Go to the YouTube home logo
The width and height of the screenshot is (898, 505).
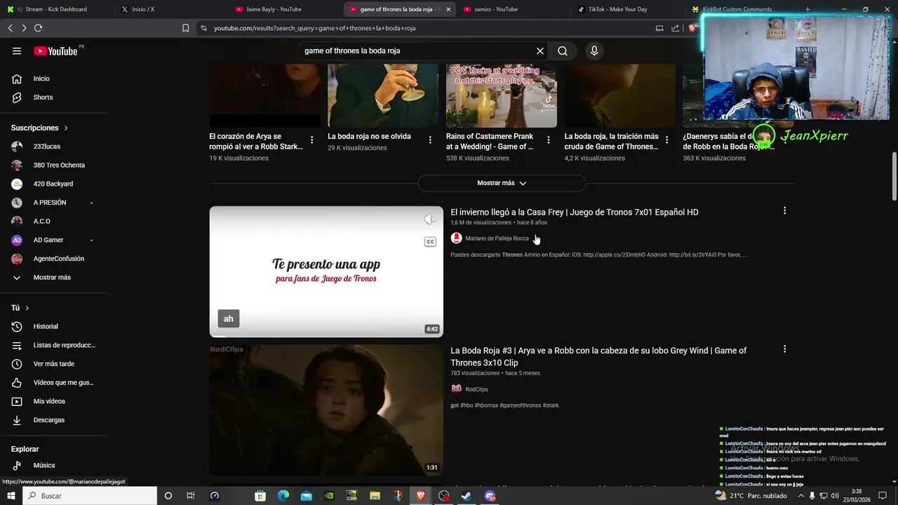coord(55,50)
